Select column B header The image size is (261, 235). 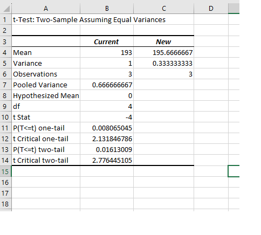click(107, 9)
